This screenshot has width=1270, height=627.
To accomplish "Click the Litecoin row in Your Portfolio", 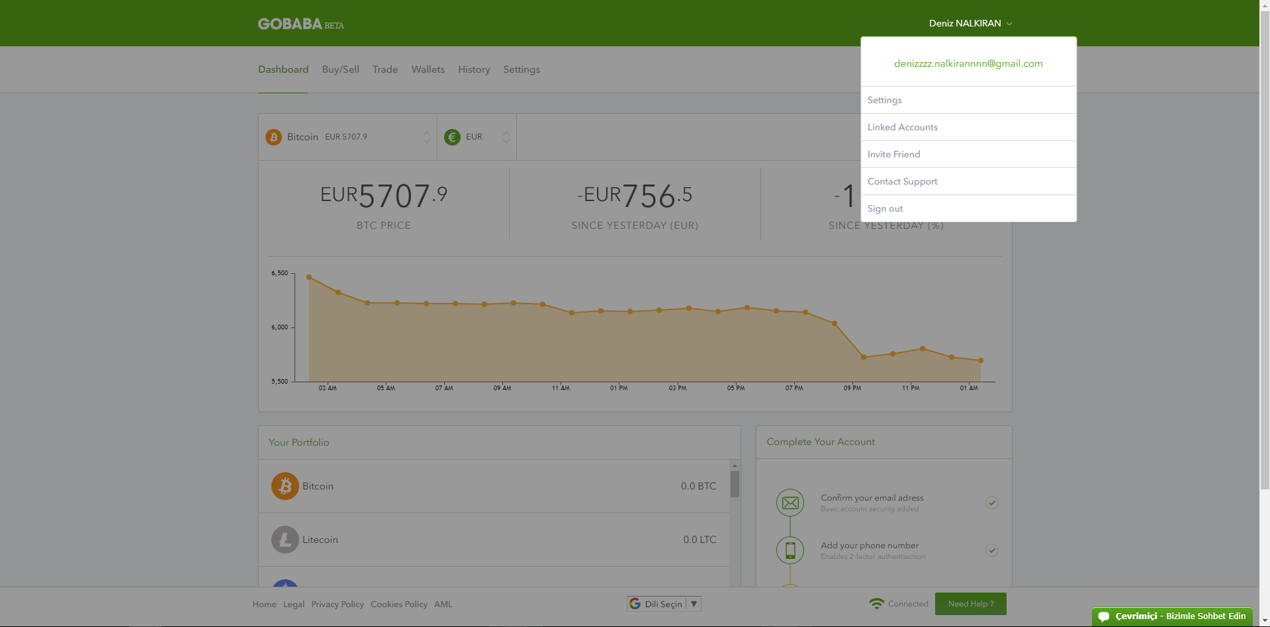I will [x=494, y=540].
